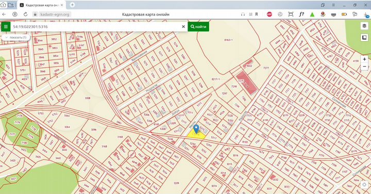Image resolution: width=371 pixels, height=194 pixels.
Task: Open the battery saver indicator
Action: [x=344, y=14]
